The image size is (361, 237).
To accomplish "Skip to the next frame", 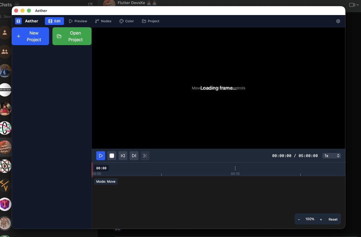I will (x=134, y=156).
